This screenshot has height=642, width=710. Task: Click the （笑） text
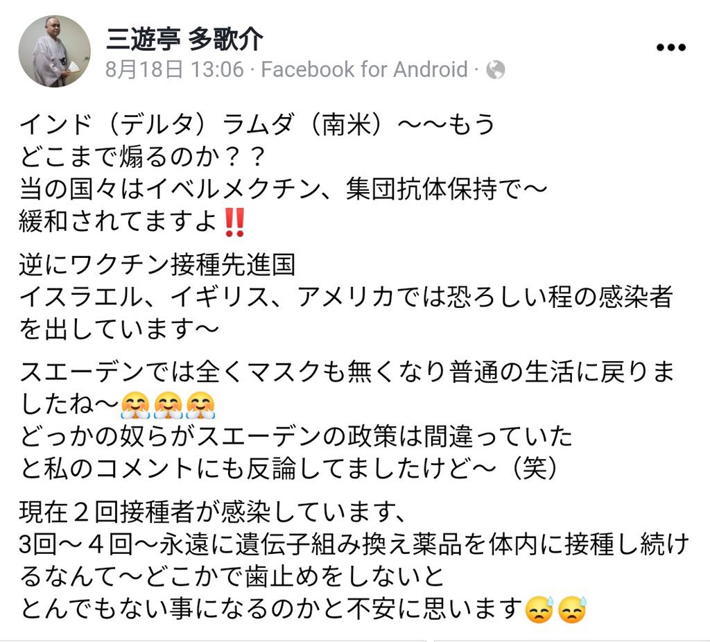click(x=535, y=468)
